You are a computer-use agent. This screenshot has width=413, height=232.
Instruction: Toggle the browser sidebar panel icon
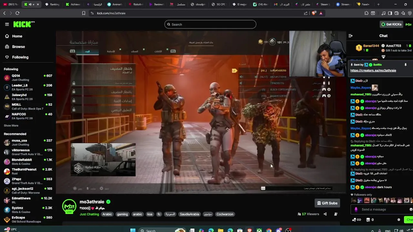point(390,13)
